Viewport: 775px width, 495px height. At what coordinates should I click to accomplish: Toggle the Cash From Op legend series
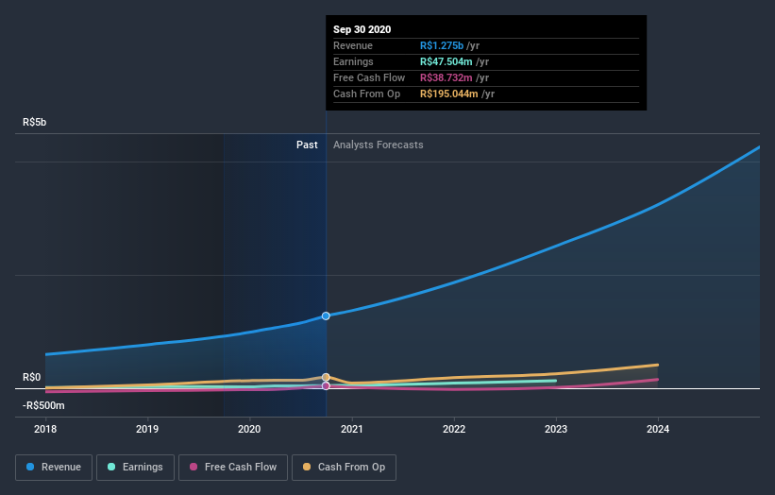pyautogui.click(x=344, y=468)
